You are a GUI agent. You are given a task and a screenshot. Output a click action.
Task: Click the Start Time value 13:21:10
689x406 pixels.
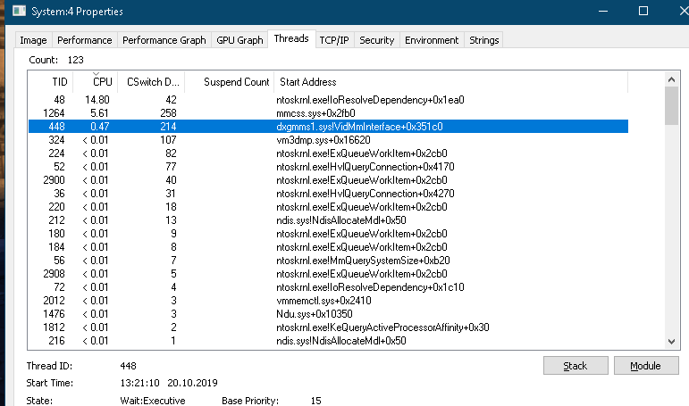(x=139, y=383)
